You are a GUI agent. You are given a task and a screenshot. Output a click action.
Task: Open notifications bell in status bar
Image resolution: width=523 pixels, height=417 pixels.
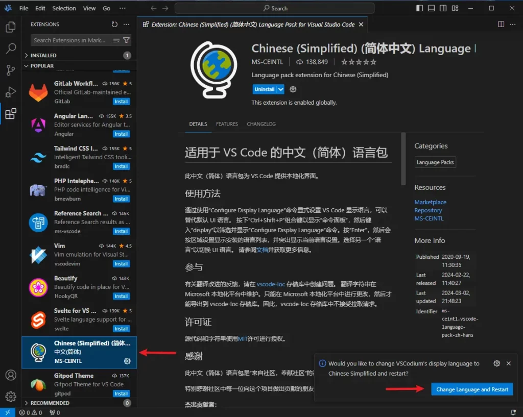pos(513,413)
